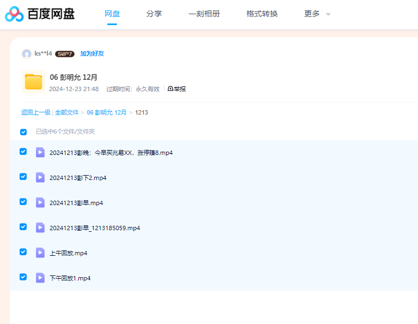This screenshot has width=418, height=324.
Task: Open the 全部文件 breadcrumb link
Action: [x=67, y=112]
